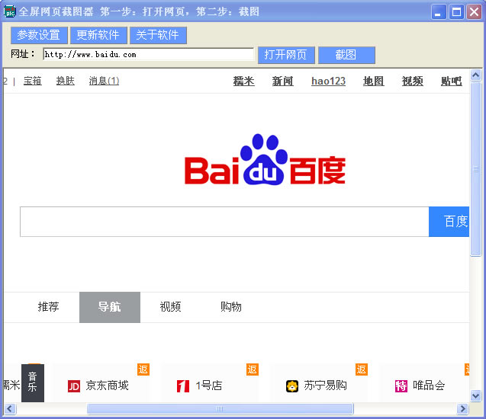
Task: Open the 宝箱 link
Action: pos(33,81)
